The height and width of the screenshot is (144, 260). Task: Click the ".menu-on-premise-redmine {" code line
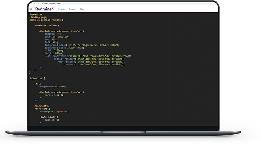(x=46, y=20)
